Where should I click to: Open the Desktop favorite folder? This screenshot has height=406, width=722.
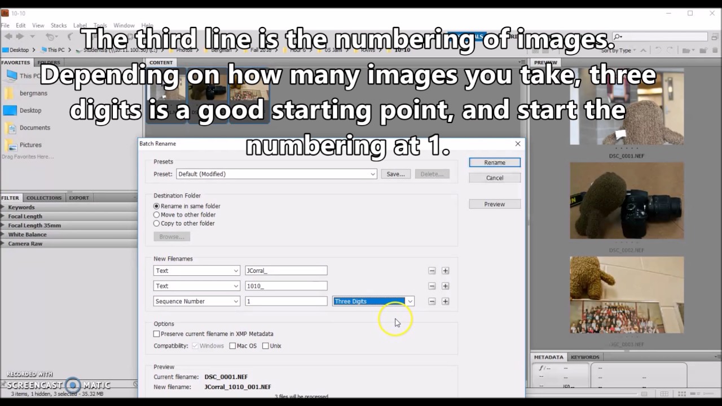tap(23, 111)
